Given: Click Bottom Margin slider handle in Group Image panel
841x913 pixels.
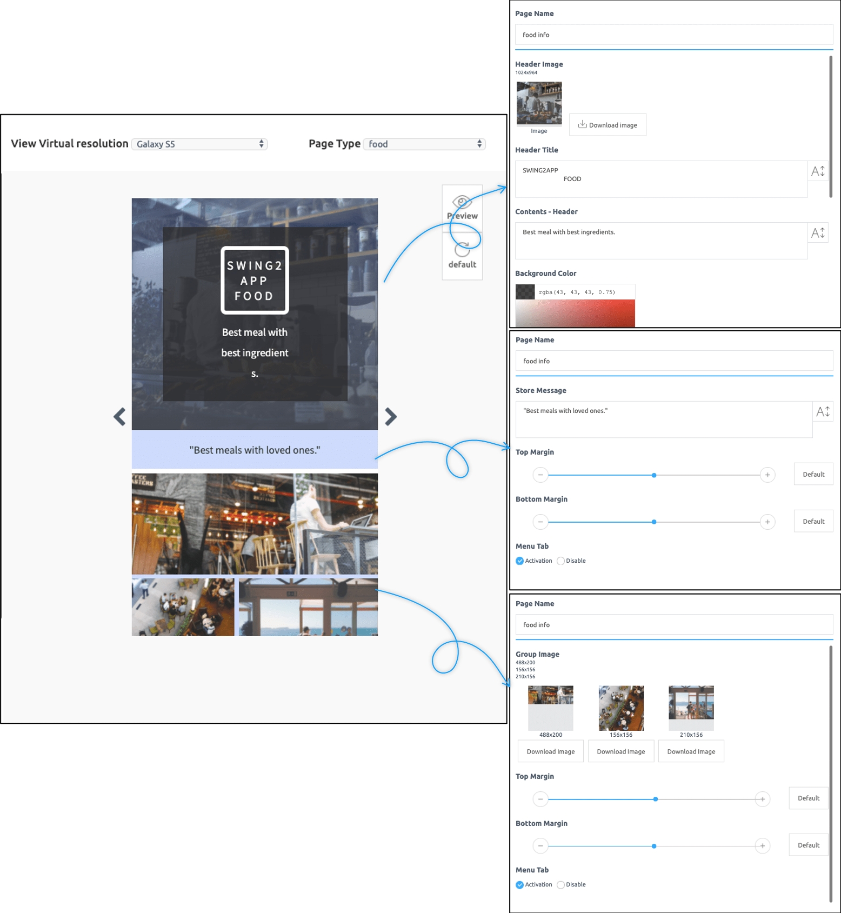Looking at the screenshot, I should (654, 846).
